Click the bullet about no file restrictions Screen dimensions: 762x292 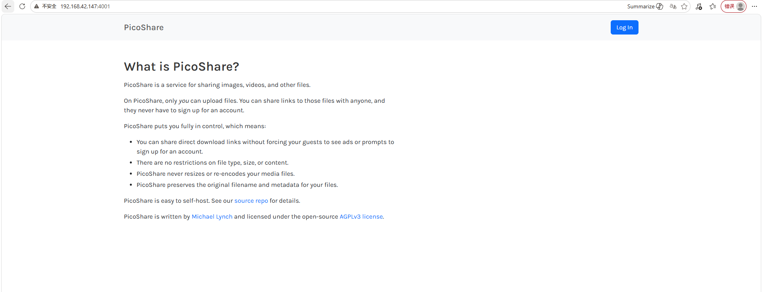click(x=212, y=163)
